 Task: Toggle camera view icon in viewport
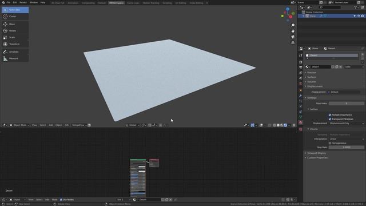coord(293,37)
